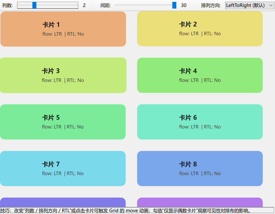Select 卡片 2 in the grid
This screenshot has width=275, height=214.
click(200, 29)
